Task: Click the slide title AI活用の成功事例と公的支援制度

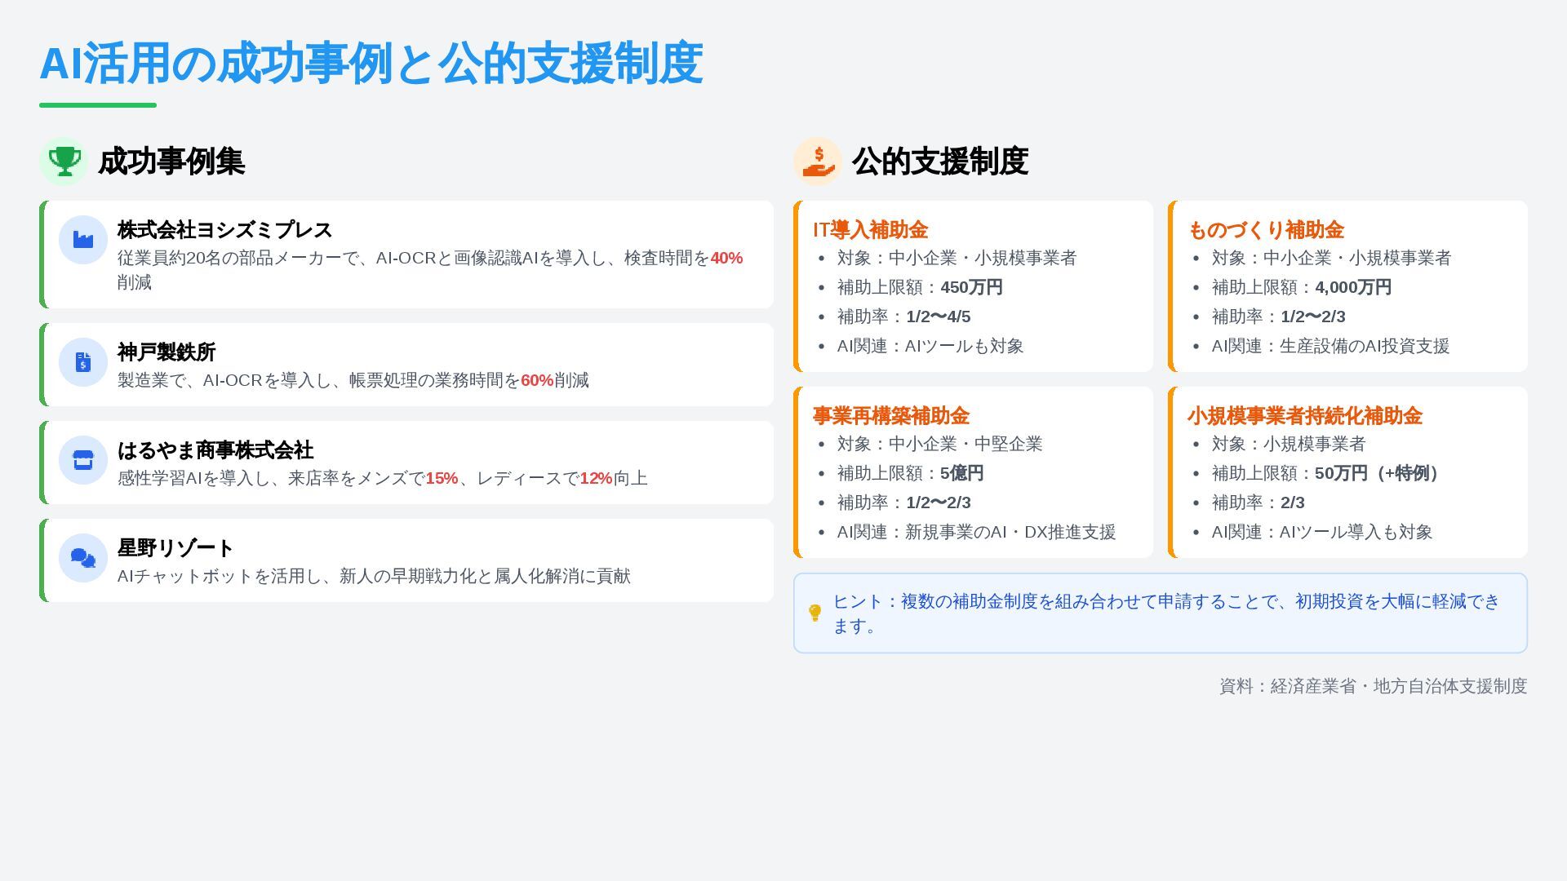Action: click(371, 64)
